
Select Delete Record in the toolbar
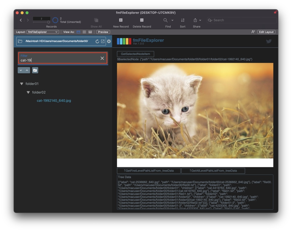click(141, 20)
